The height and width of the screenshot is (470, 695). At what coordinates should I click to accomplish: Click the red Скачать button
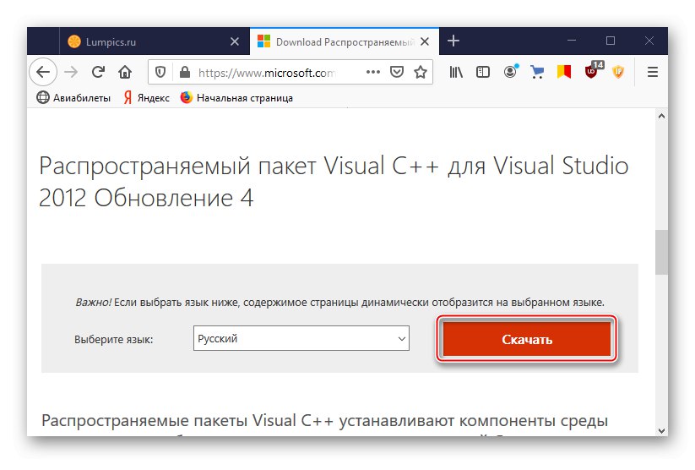(527, 339)
